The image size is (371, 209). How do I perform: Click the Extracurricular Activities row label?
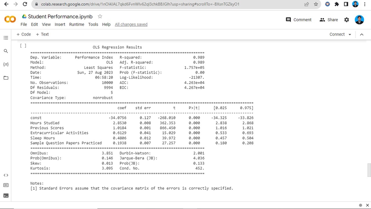59,133
